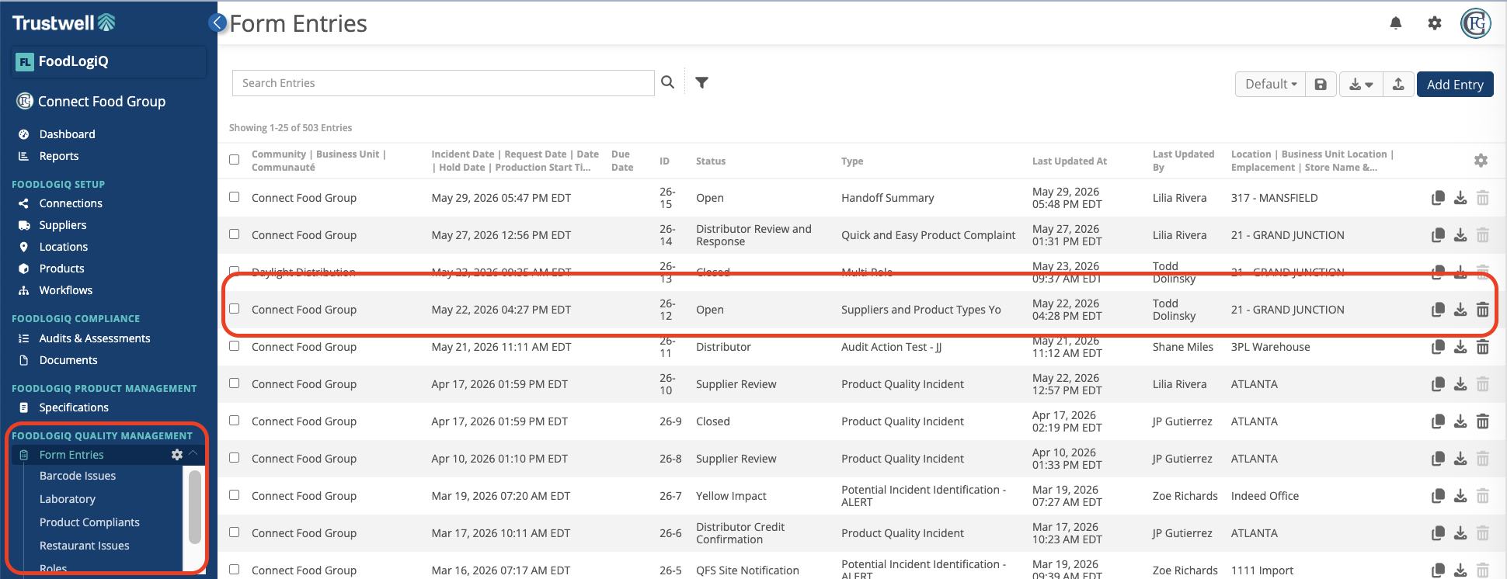Open Reports in sidebar
This screenshot has height=579, width=1507.
click(59, 156)
